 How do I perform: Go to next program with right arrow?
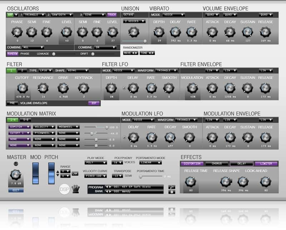click(110, 187)
